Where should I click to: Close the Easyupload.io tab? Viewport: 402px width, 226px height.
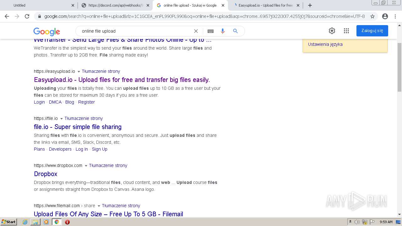[298, 5]
